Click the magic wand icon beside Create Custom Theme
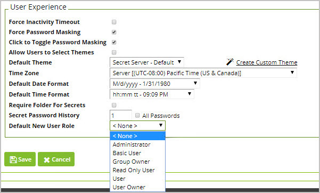This screenshot has height=193, width=320. [230, 62]
